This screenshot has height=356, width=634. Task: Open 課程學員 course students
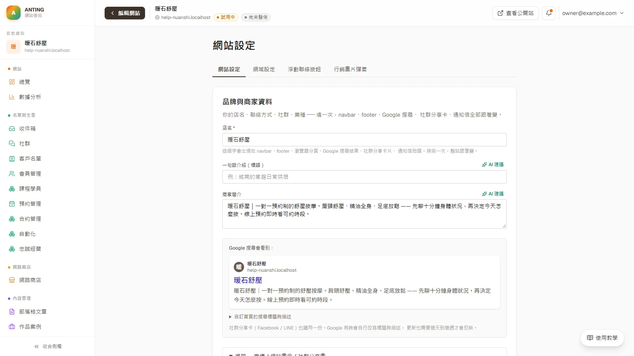[47, 189]
